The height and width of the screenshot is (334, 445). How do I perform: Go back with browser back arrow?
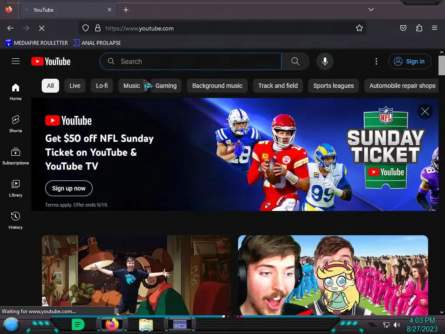10,28
